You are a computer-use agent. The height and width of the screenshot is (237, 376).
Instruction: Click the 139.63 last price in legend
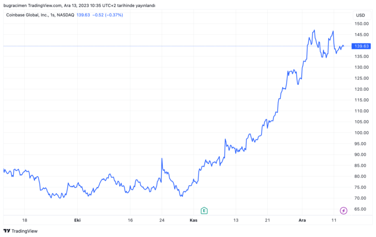(83, 15)
